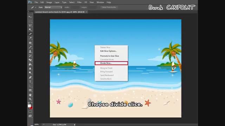The width and height of the screenshot is (225, 126).
Task: Toggle Quick Mask mode
Action: click(x=30, y=111)
